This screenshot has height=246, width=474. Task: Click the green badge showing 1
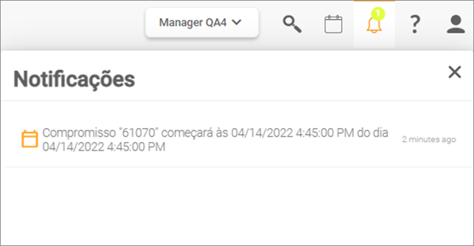pyautogui.click(x=378, y=14)
